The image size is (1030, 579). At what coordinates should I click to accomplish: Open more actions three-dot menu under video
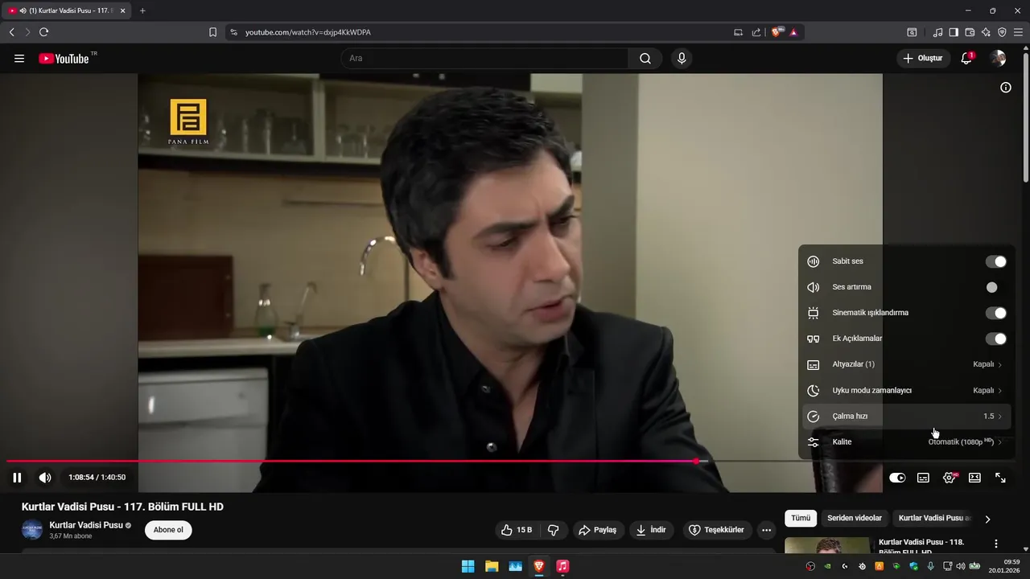click(766, 530)
